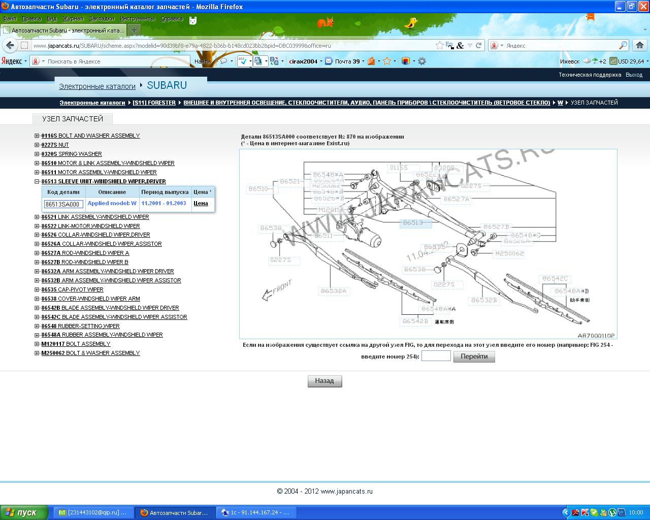The height and width of the screenshot is (520, 650).
Task: Open the Izhevsk weather +2 widget
Action: 583,61
